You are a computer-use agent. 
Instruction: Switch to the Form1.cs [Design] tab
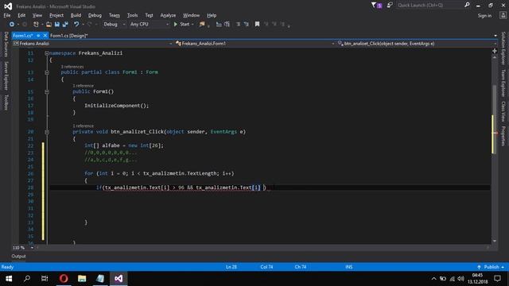(x=69, y=36)
